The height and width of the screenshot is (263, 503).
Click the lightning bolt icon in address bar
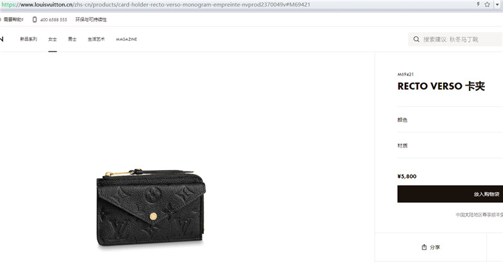[x=478, y=5]
